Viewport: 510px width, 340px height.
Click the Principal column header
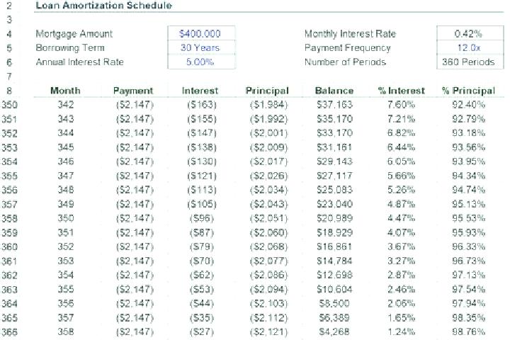(x=267, y=91)
